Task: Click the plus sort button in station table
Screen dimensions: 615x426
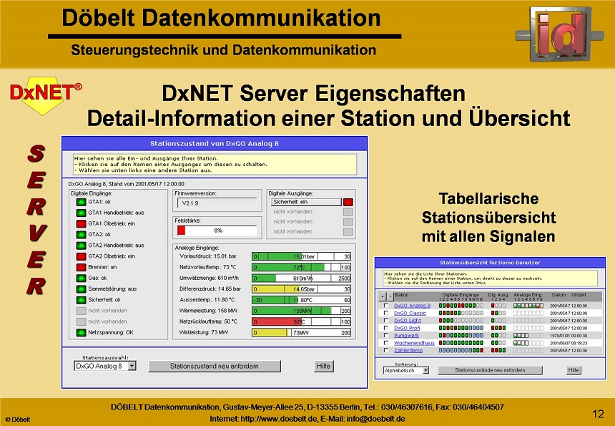Action: pos(381,295)
